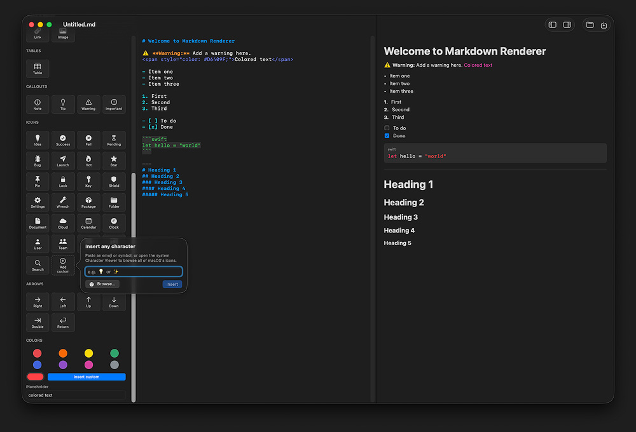Insert the Calendar icon
The height and width of the screenshot is (432, 636).
tap(88, 223)
